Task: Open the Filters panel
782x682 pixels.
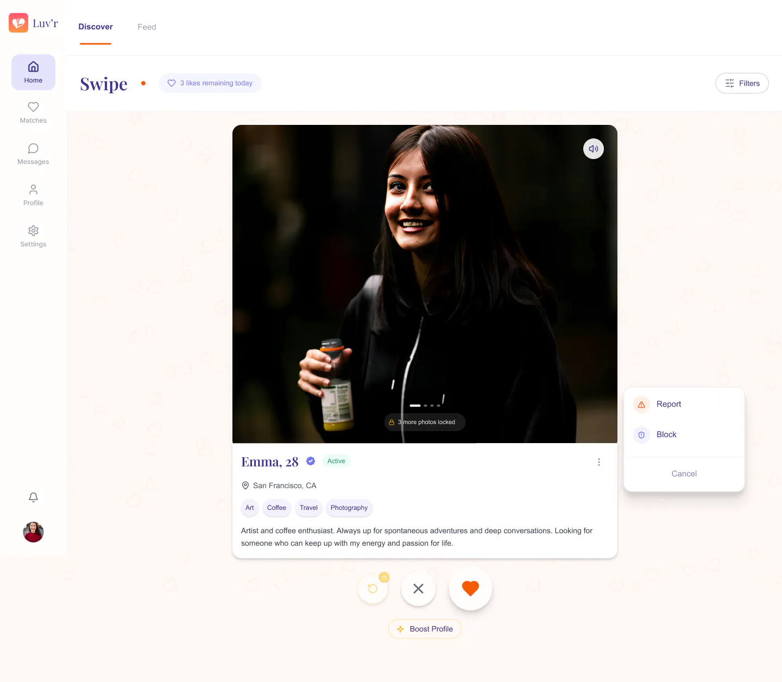Action: (742, 83)
